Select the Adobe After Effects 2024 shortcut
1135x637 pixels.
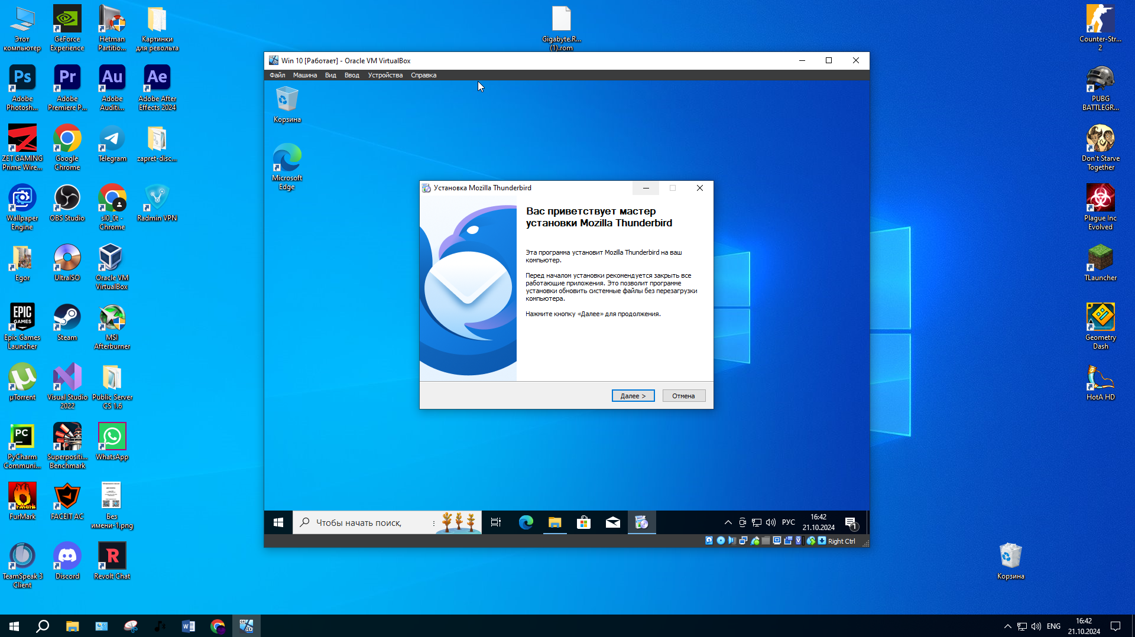pos(157,87)
